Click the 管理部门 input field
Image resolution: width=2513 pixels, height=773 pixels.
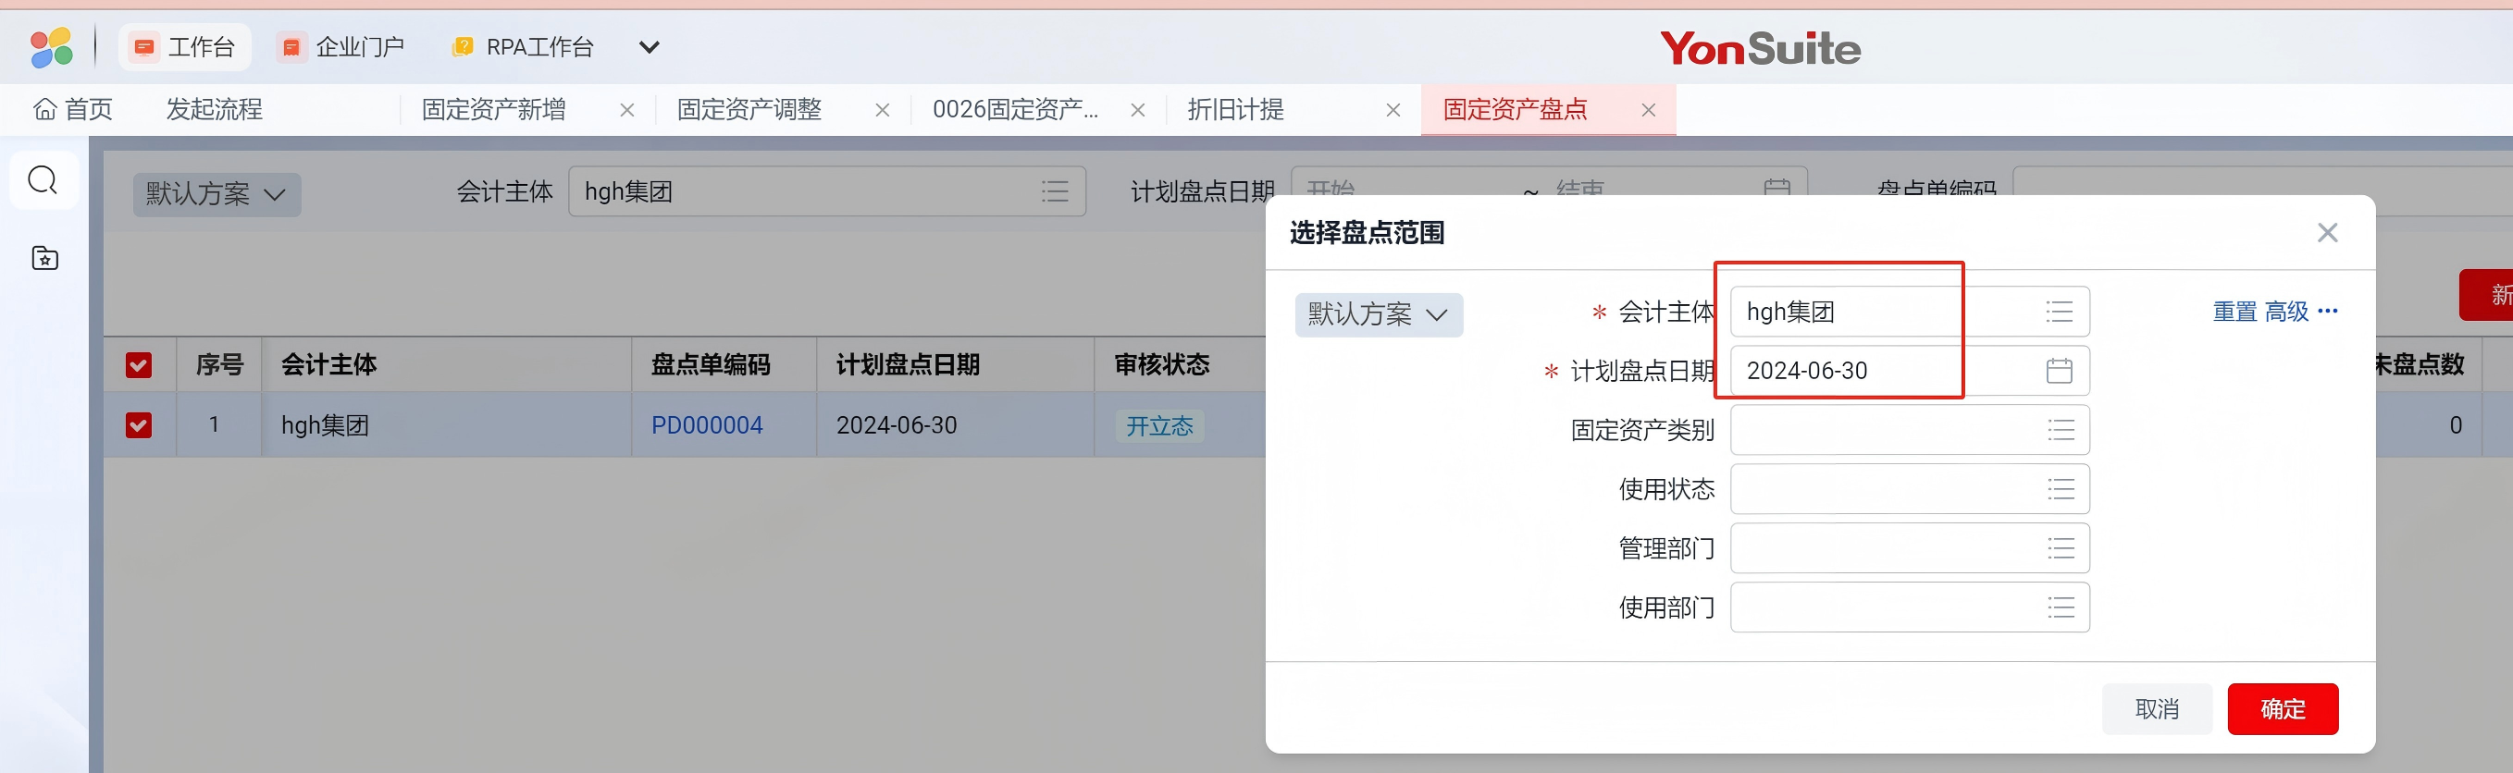[x=1909, y=549]
